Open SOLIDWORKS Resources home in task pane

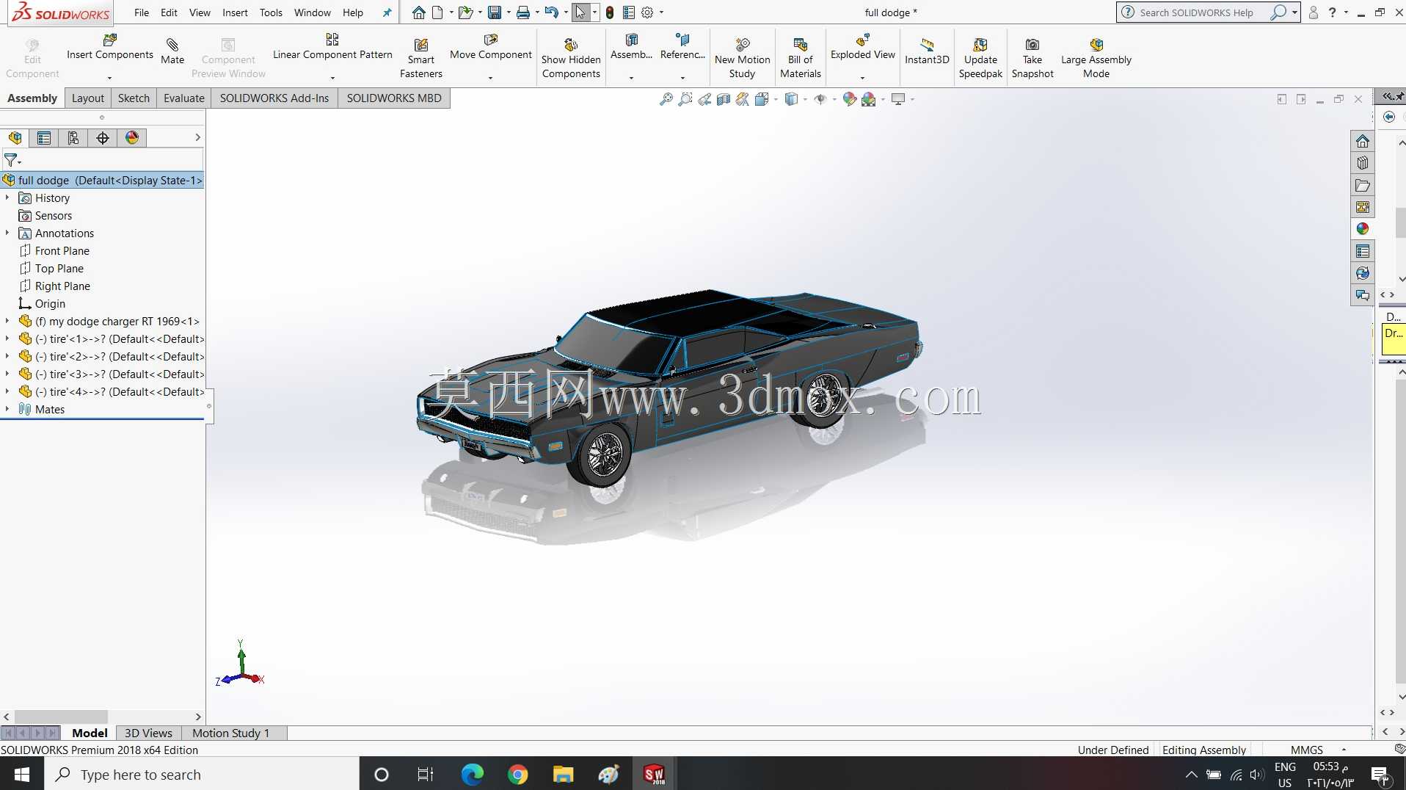[x=1363, y=141]
